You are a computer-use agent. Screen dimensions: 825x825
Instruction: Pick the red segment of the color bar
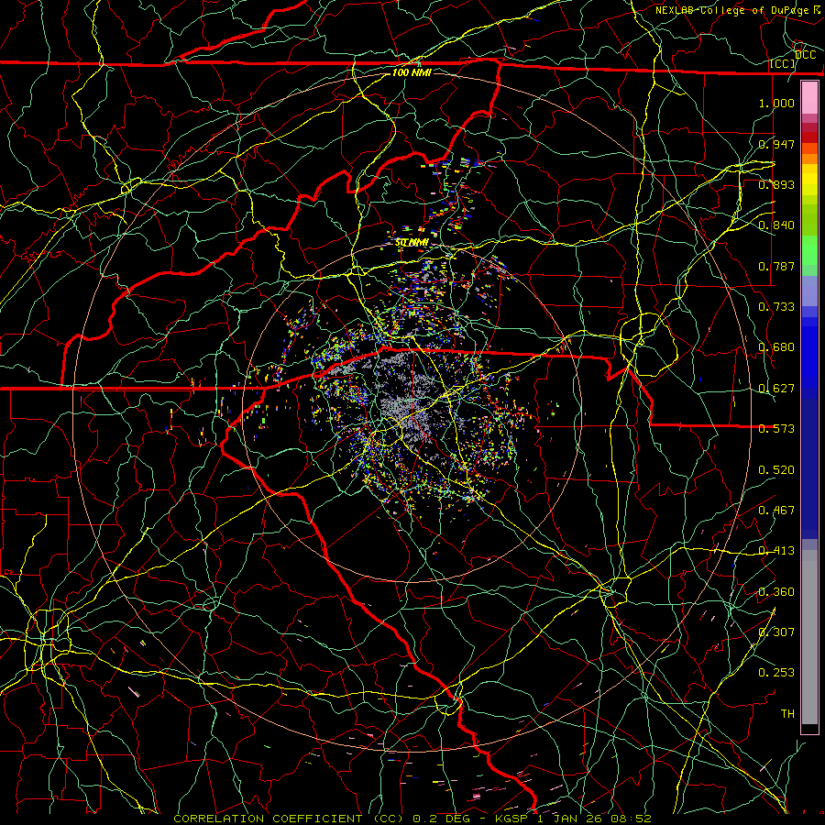tap(809, 137)
